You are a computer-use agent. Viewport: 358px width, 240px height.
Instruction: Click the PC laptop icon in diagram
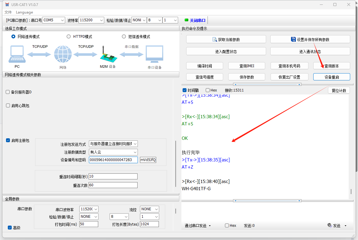pos(17,54)
